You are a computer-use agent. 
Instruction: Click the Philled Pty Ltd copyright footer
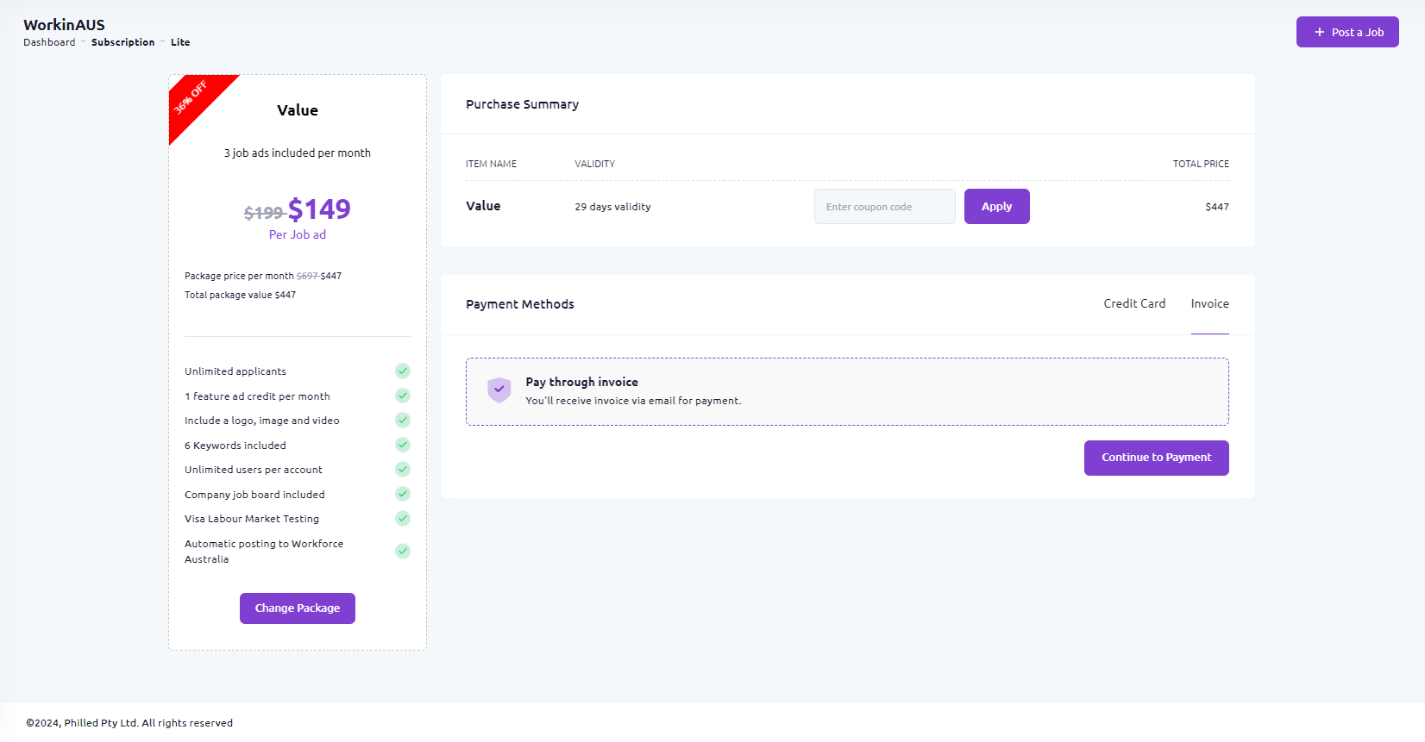coord(129,723)
